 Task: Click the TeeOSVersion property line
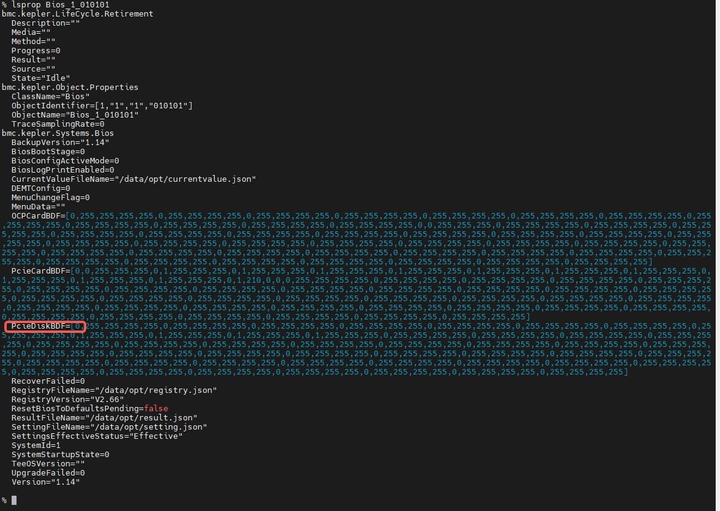48,463
